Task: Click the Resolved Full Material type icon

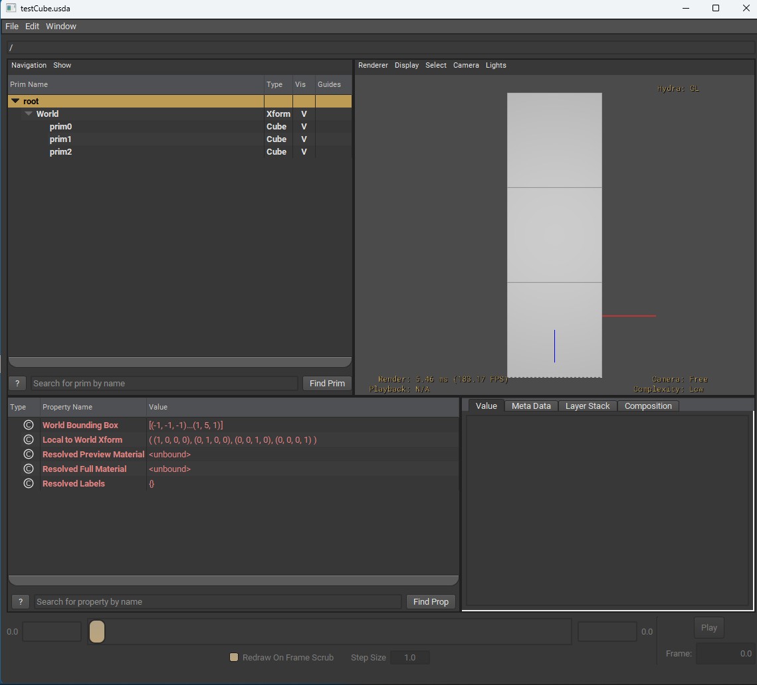Action: pyautogui.click(x=28, y=469)
